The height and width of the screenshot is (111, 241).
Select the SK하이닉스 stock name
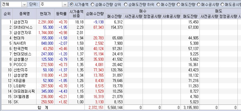click(23, 27)
